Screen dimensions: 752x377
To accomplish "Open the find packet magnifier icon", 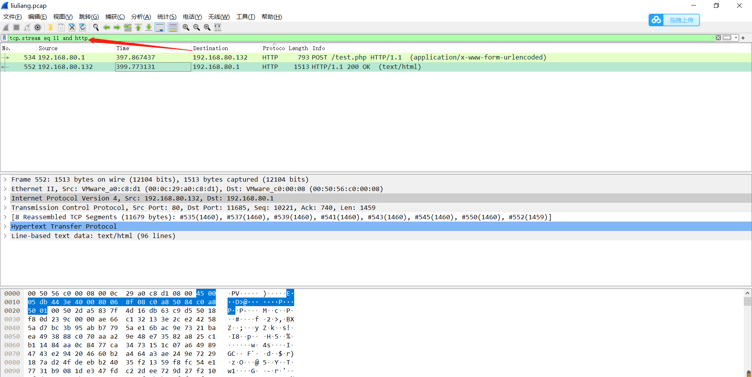I will [96, 27].
